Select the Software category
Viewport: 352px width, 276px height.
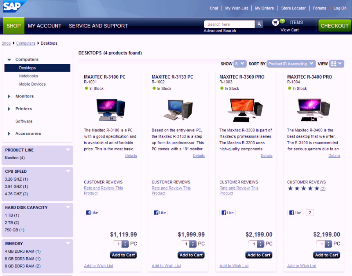tap(24, 122)
